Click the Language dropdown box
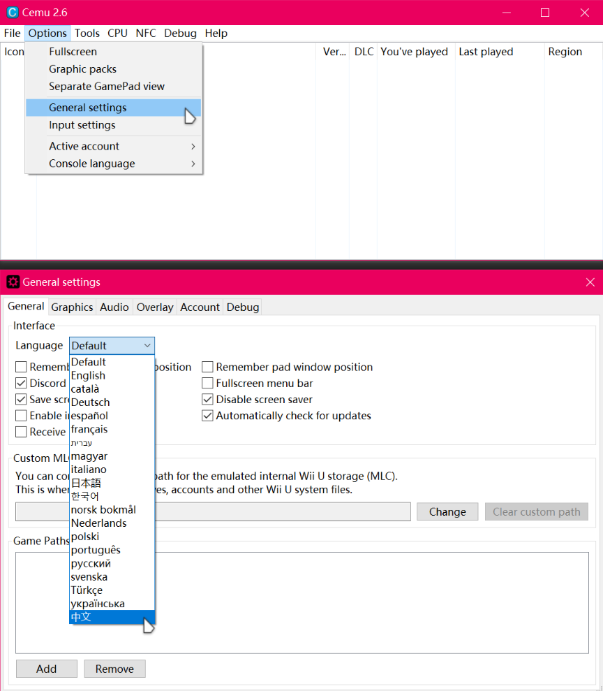This screenshot has height=691, width=603. (112, 346)
